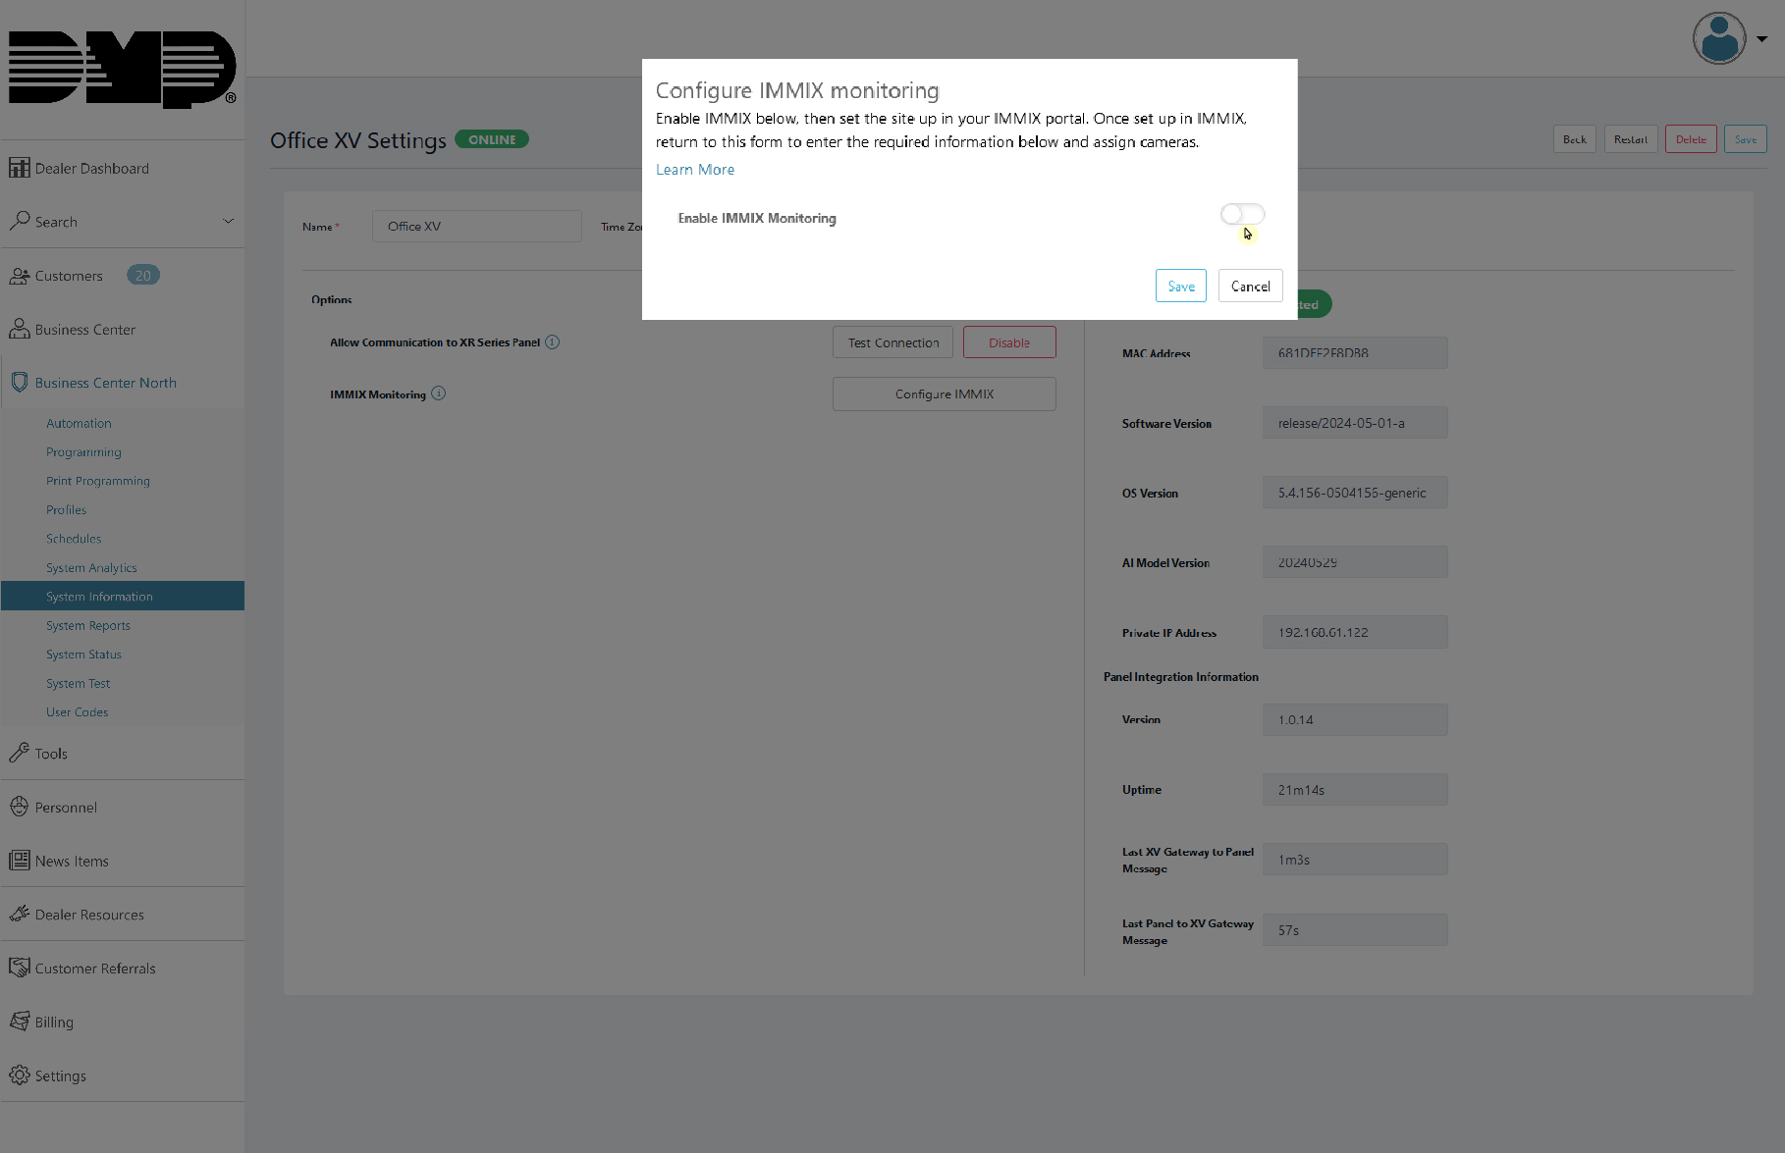Click the red Delete button
1785x1153 pixels.
point(1691,139)
